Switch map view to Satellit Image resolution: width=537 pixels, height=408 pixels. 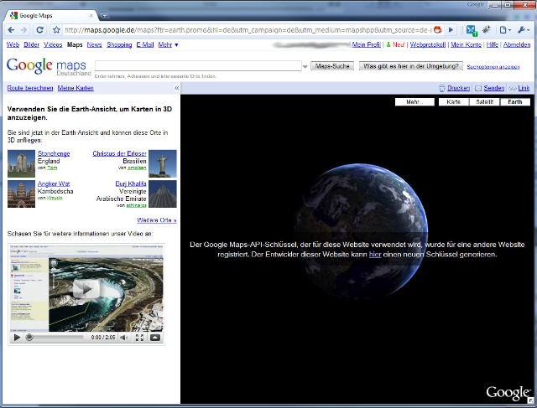pos(482,102)
